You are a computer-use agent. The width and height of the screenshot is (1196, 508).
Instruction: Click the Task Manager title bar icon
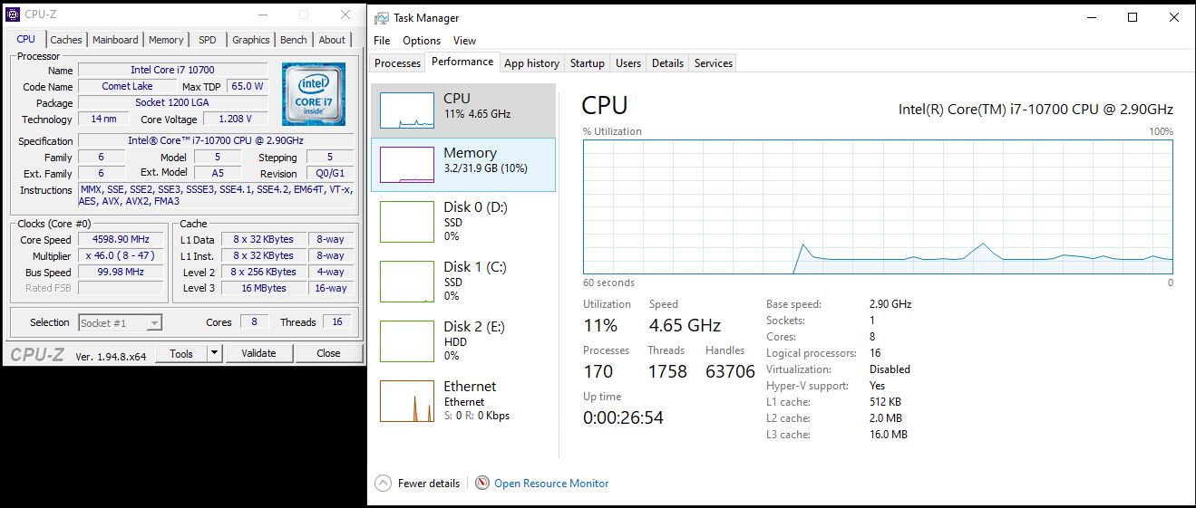(382, 17)
